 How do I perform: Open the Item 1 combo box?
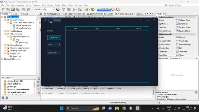click(x=54, y=45)
